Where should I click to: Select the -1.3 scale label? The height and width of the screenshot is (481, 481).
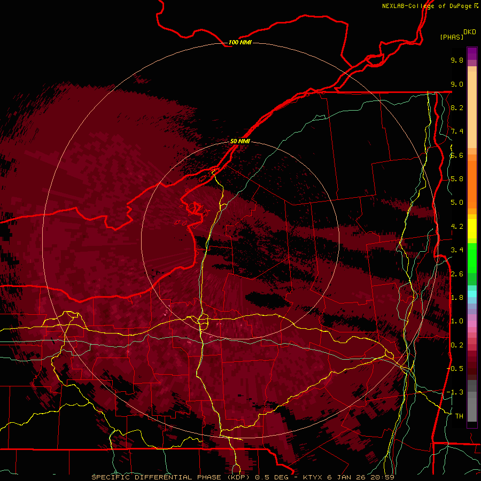click(x=455, y=392)
